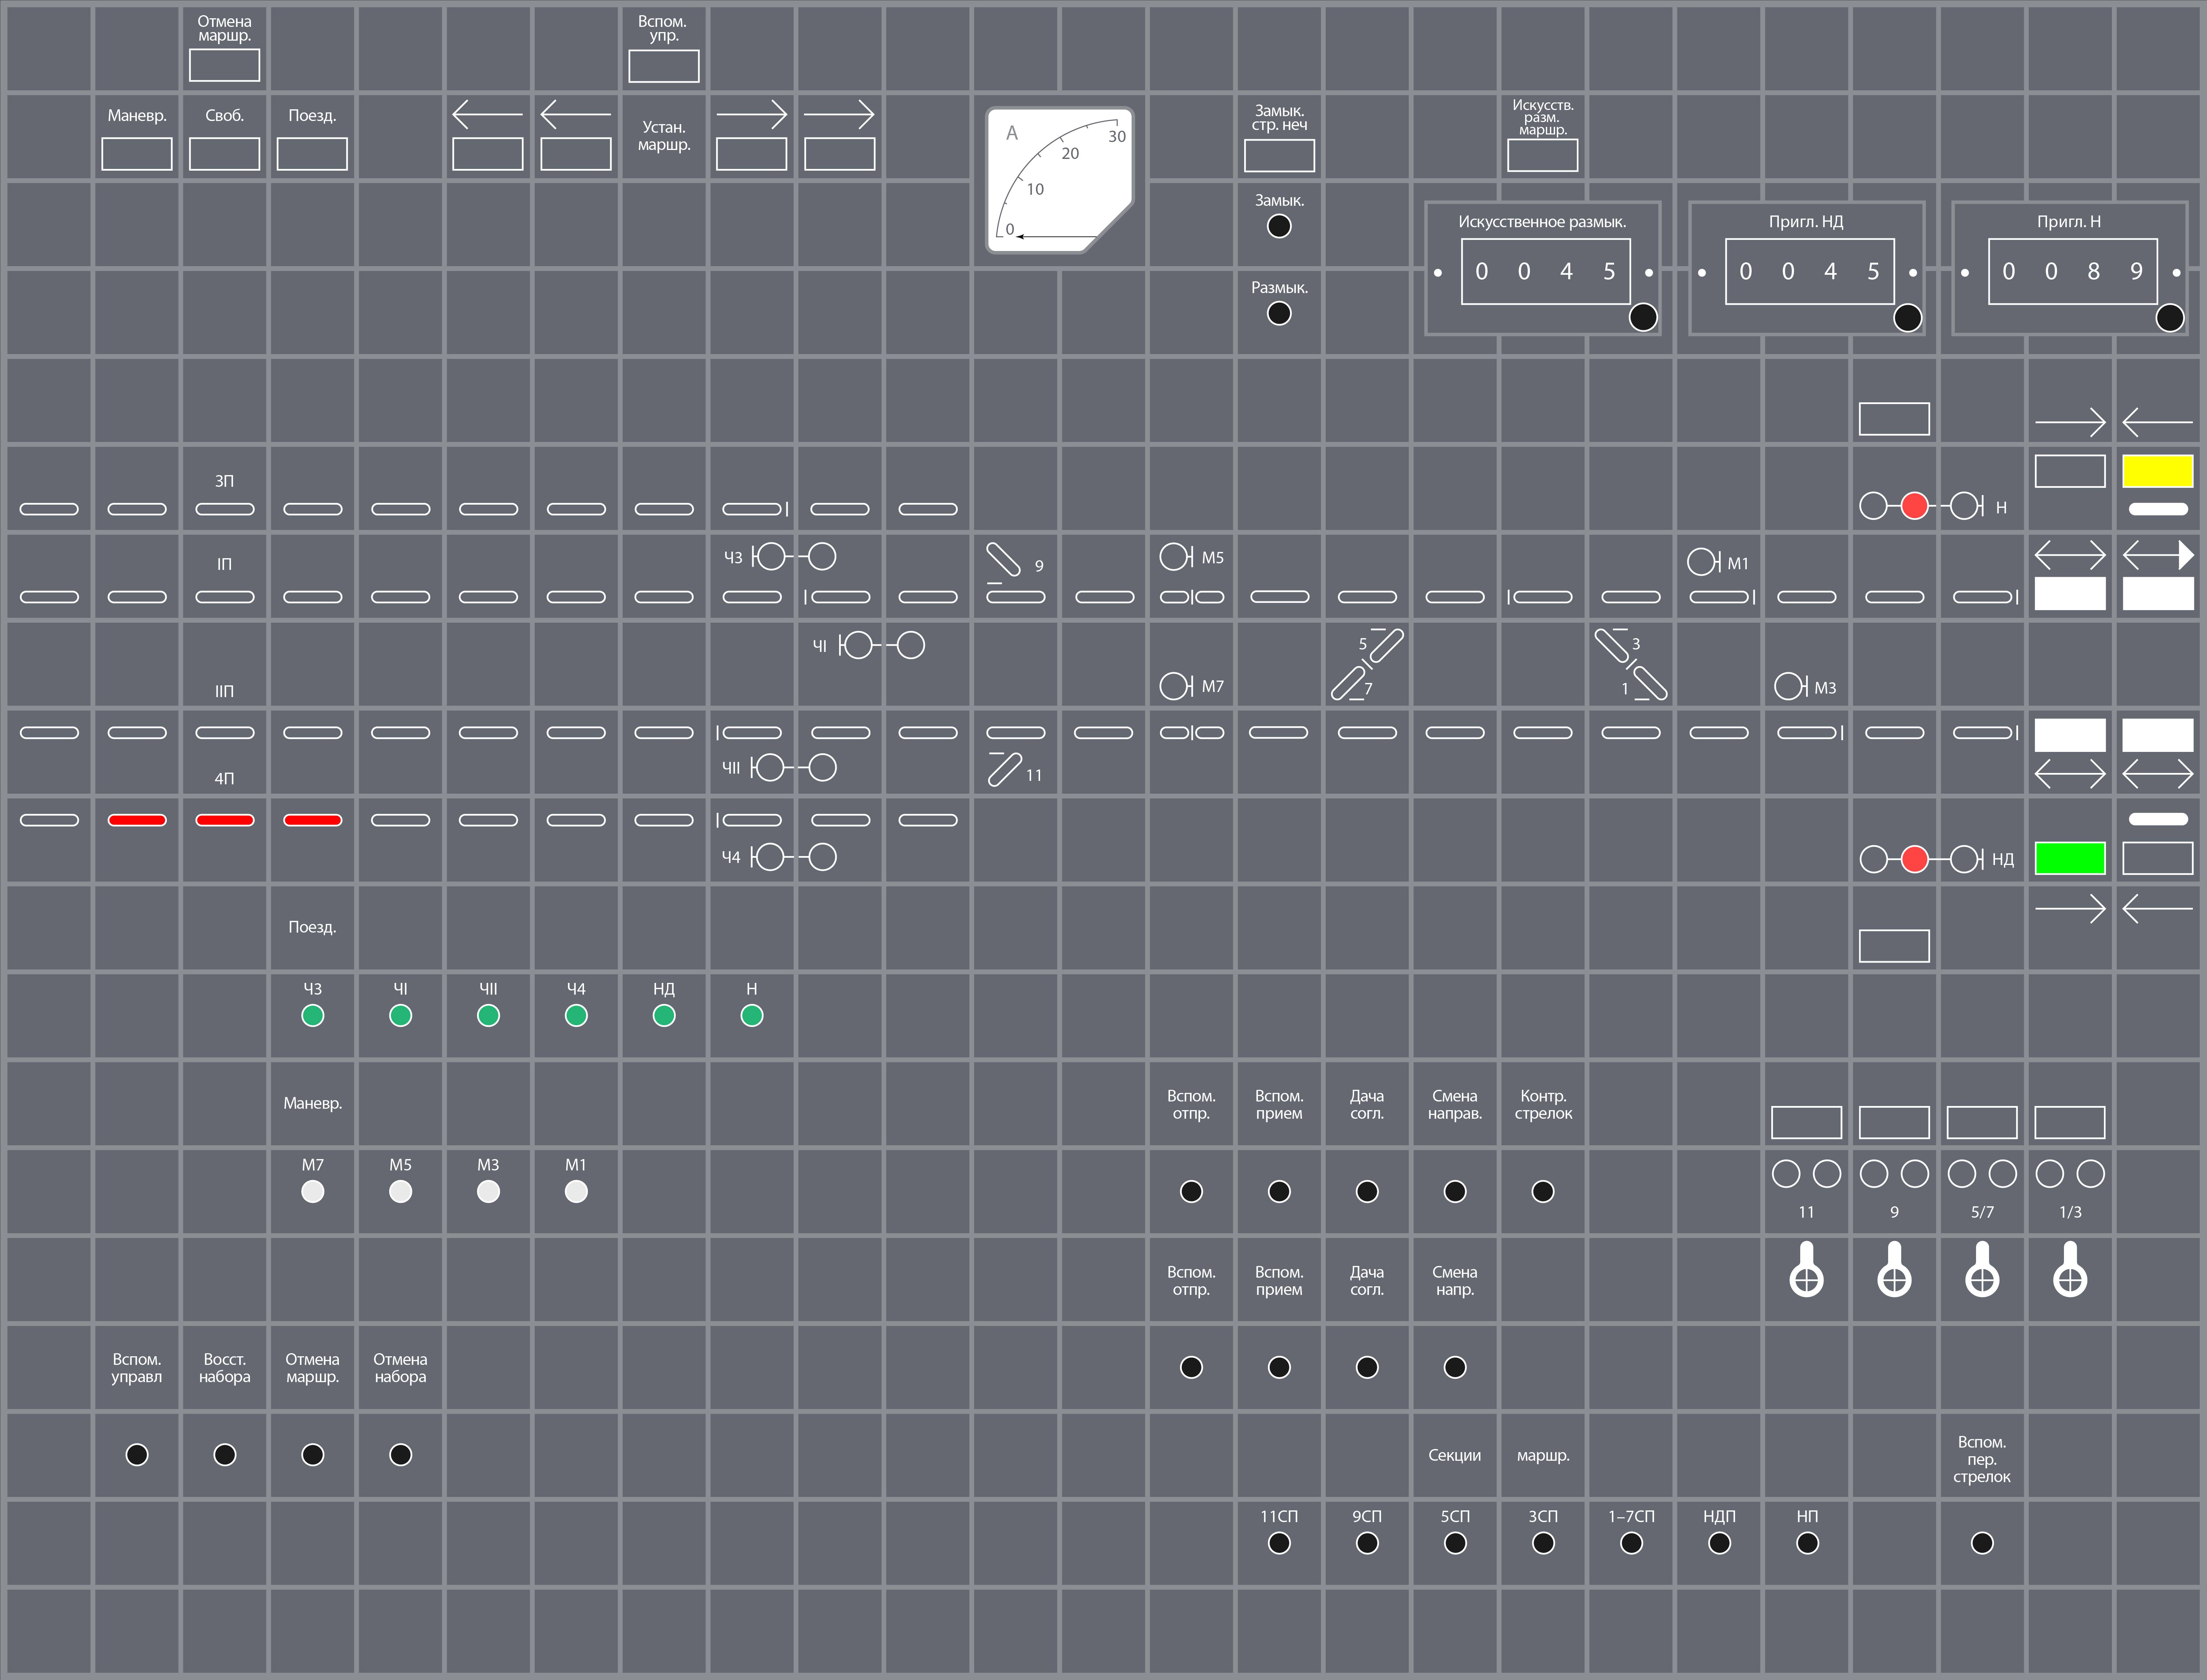Image resolution: width=2207 pixels, height=1680 pixels.
Task: Click signal Ч4 on the track diagram
Action: 794,857
